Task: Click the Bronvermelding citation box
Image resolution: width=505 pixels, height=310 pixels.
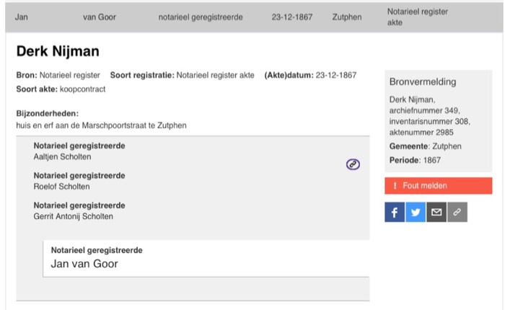Action: click(439, 120)
